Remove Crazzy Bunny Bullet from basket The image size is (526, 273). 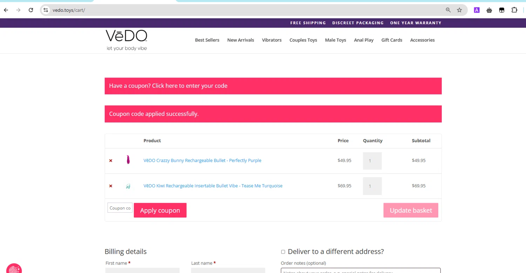point(111,161)
